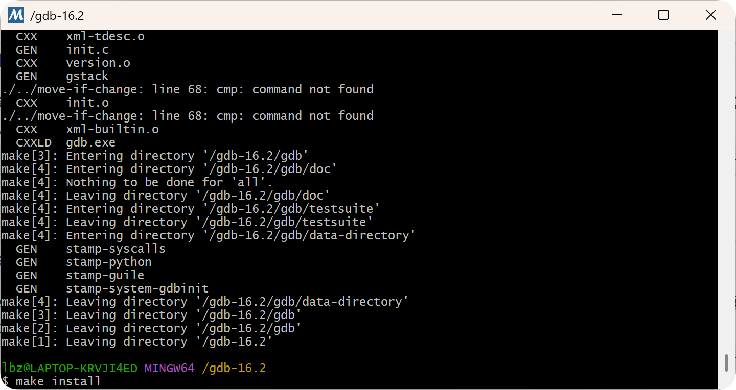The width and height of the screenshot is (736, 390).
Task: Click the make[1] Leaving directory line
Action: click(136, 342)
